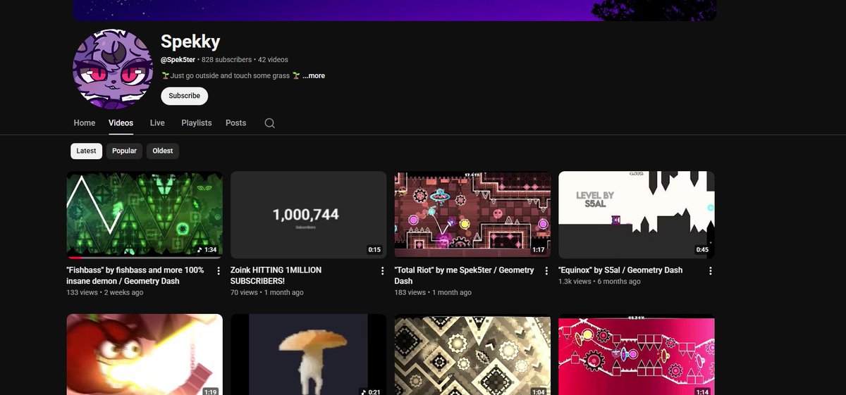846x395 pixels.
Task: Sort videos by Popular
Action: [124, 151]
